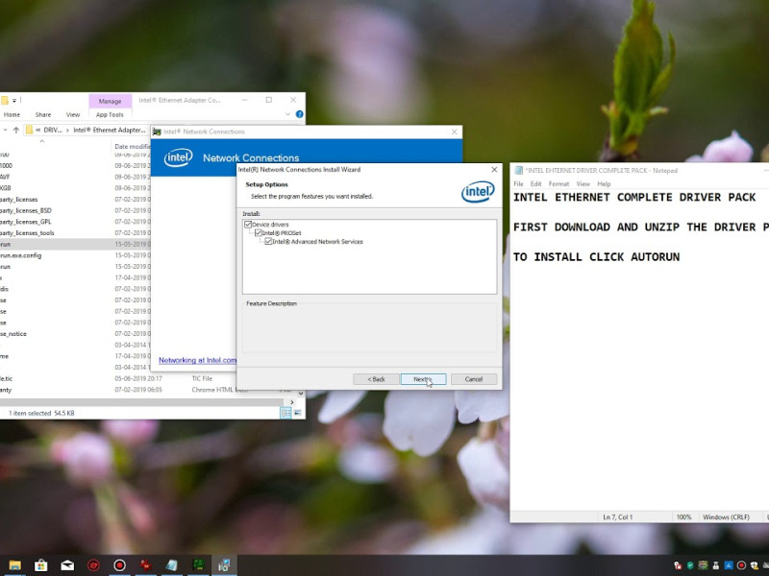Open the green shield check tray icon
Image resolution: width=769 pixels, height=576 pixels.
pos(690,565)
